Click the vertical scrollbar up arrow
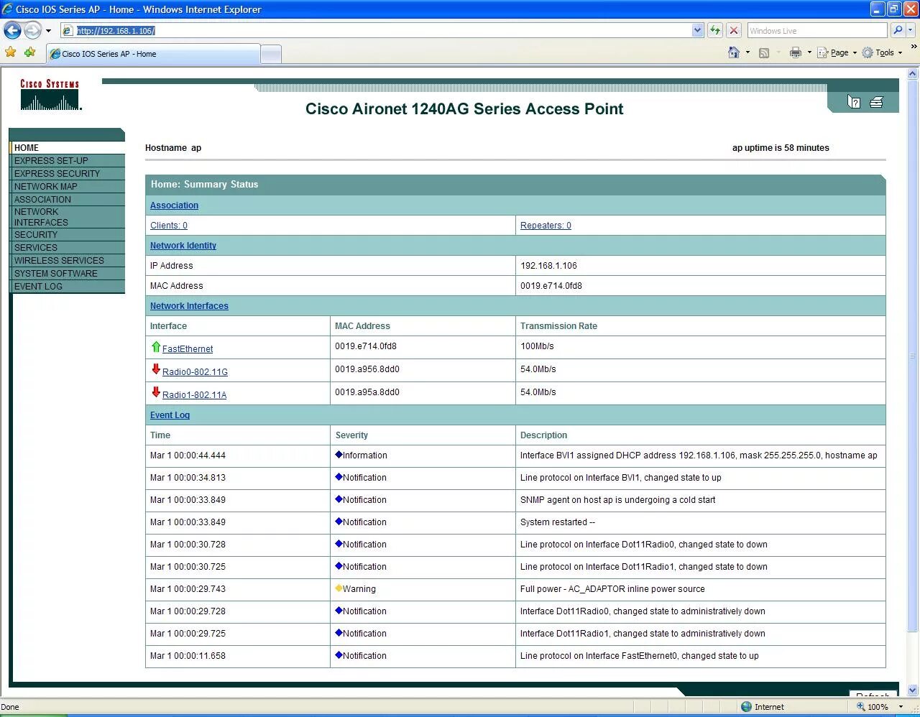 [x=914, y=74]
